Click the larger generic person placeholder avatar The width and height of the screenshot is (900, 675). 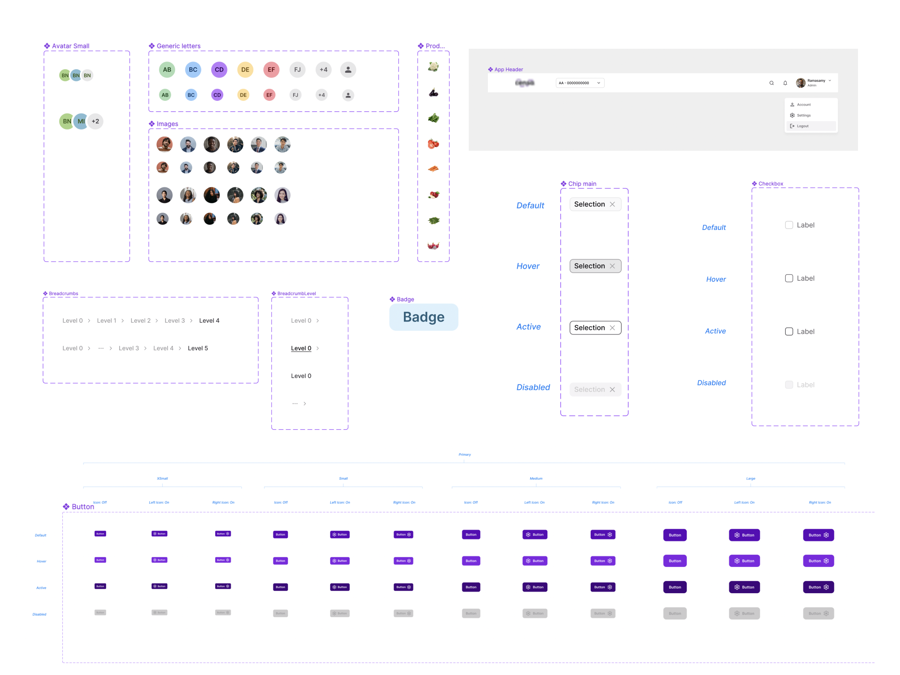[x=348, y=70]
